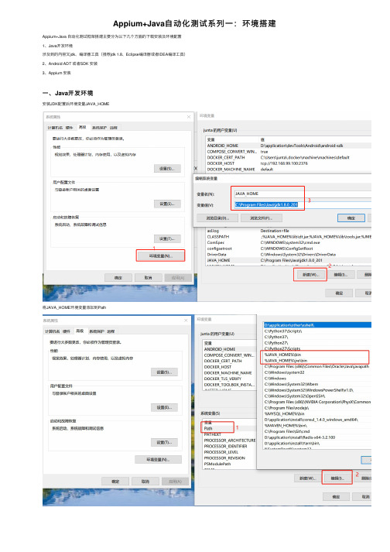
Task: Select the C:\Program Files\nodejs\ path entry
Action: point(317,408)
